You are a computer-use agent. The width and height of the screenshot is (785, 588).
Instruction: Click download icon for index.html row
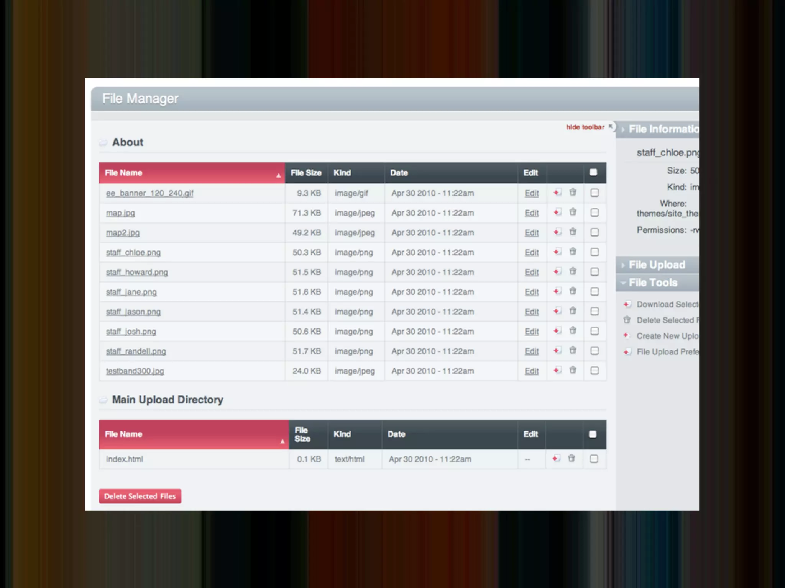tap(556, 458)
